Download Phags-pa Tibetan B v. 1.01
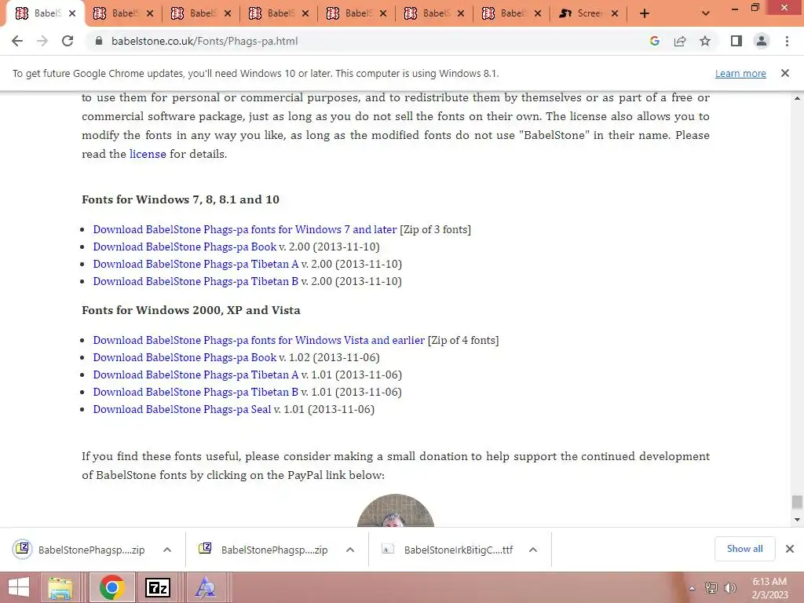 pos(196,392)
